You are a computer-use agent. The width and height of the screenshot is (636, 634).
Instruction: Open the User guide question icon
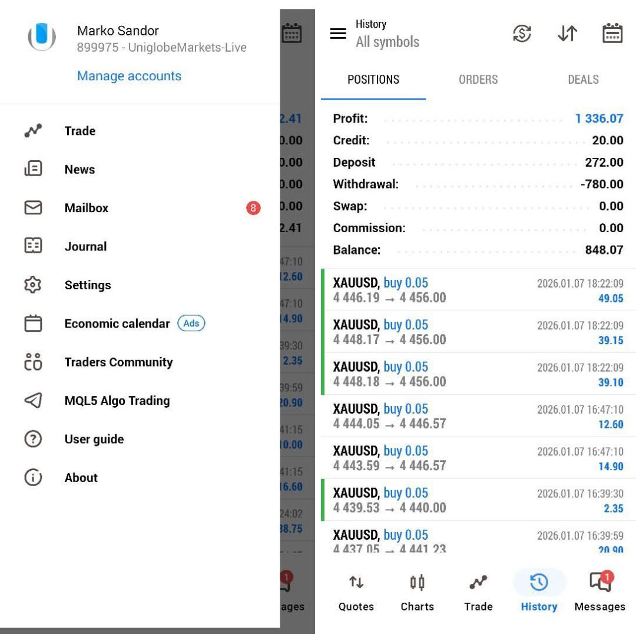point(33,439)
